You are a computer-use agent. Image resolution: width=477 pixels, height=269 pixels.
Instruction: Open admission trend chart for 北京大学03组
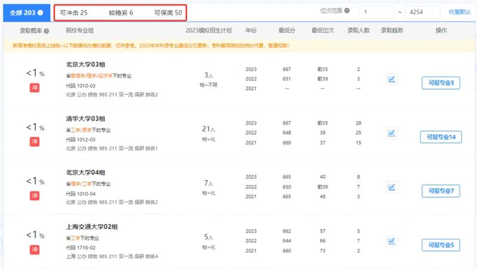[x=392, y=79]
